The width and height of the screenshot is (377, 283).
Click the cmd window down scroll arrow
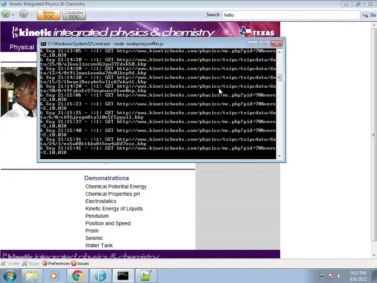(279, 156)
